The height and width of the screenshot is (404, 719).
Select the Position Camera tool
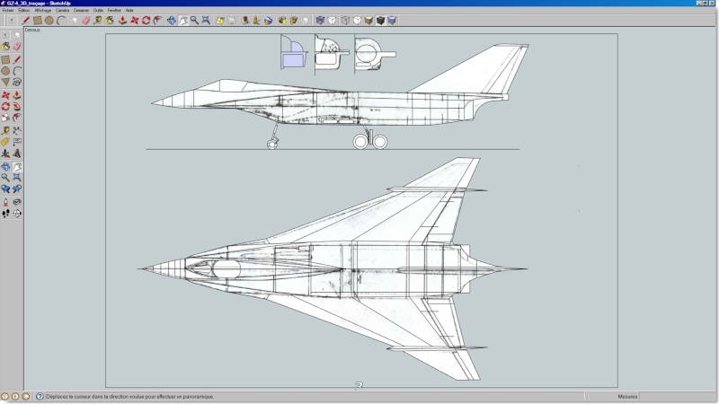5,202
